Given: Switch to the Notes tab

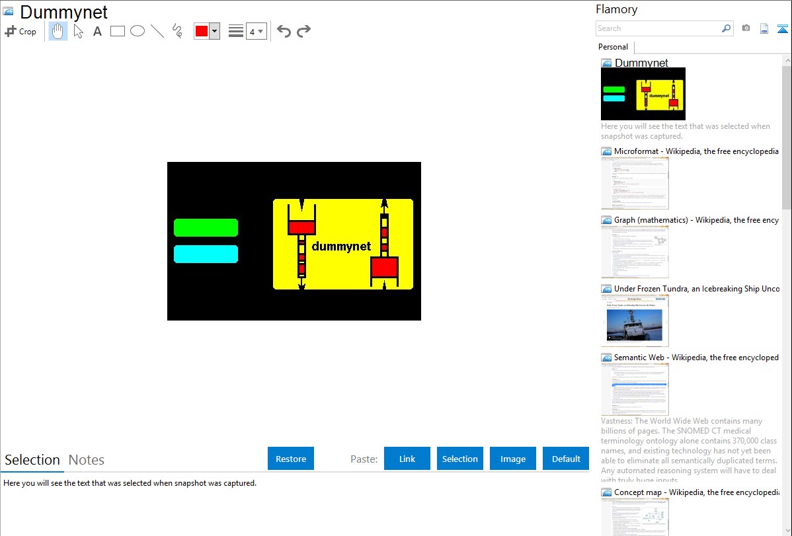Looking at the screenshot, I should click(x=87, y=460).
